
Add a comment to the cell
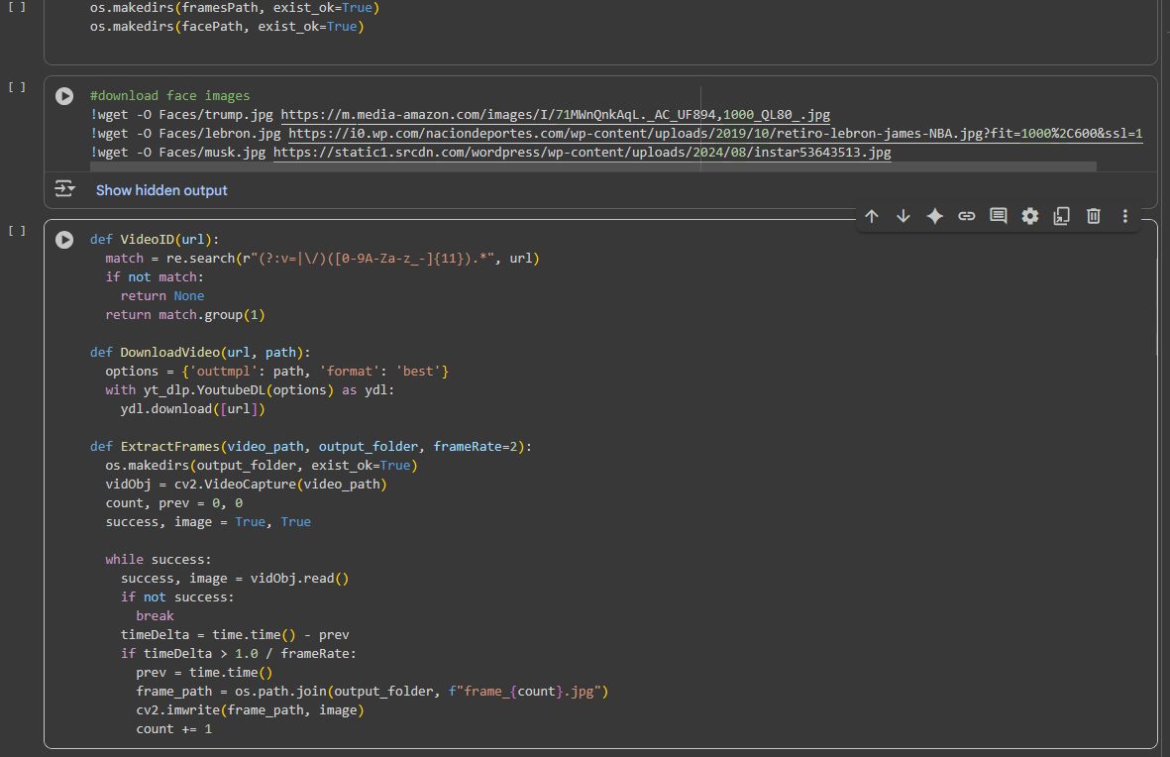(999, 216)
